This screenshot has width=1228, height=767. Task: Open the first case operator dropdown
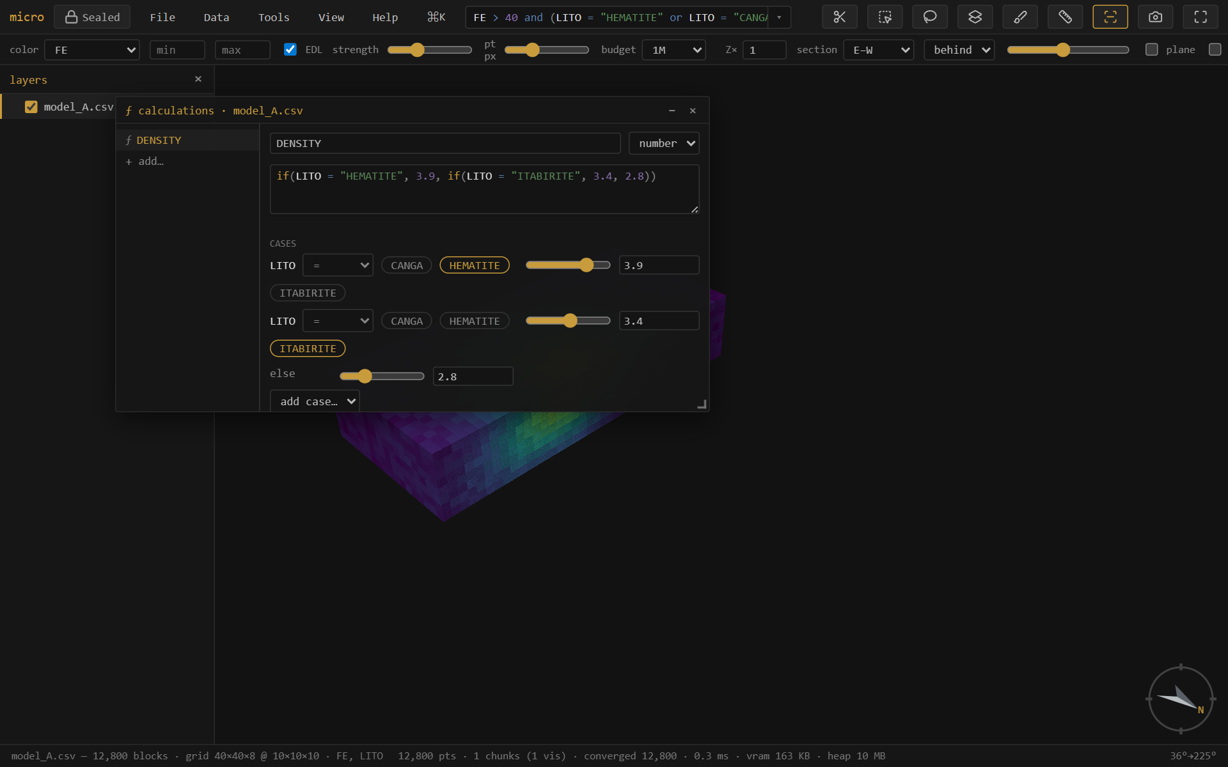pos(338,265)
